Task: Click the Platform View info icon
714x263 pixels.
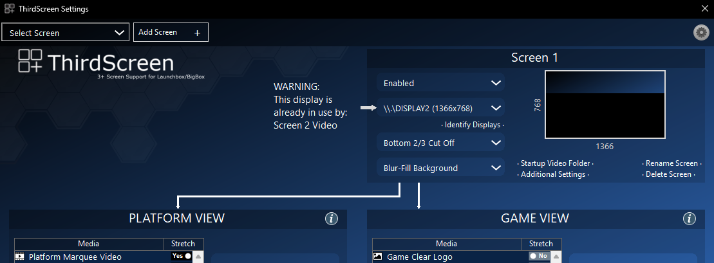Action: point(332,219)
